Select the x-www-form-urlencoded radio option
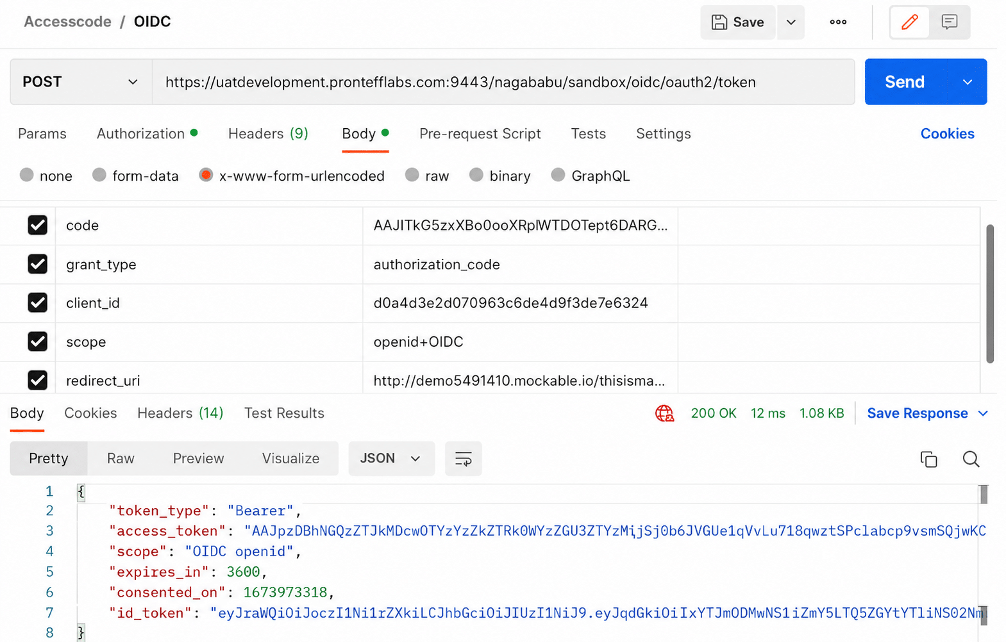The width and height of the screenshot is (1006, 642). coord(206,175)
